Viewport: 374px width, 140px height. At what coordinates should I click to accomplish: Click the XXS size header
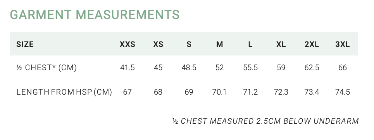pos(128,44)
